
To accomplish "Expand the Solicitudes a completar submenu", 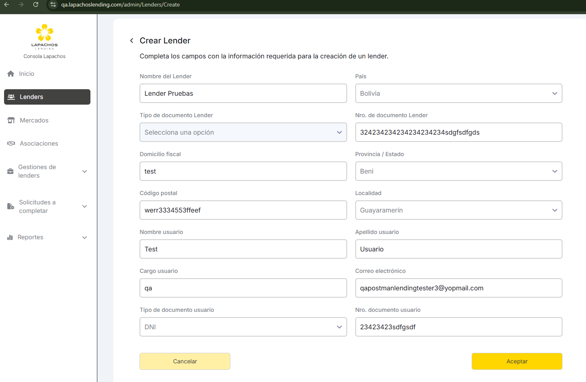I will point(85,206).
